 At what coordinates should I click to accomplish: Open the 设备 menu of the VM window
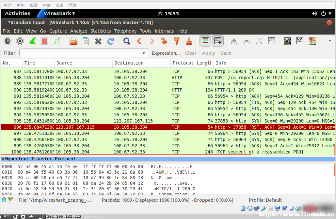click(59, 5)
